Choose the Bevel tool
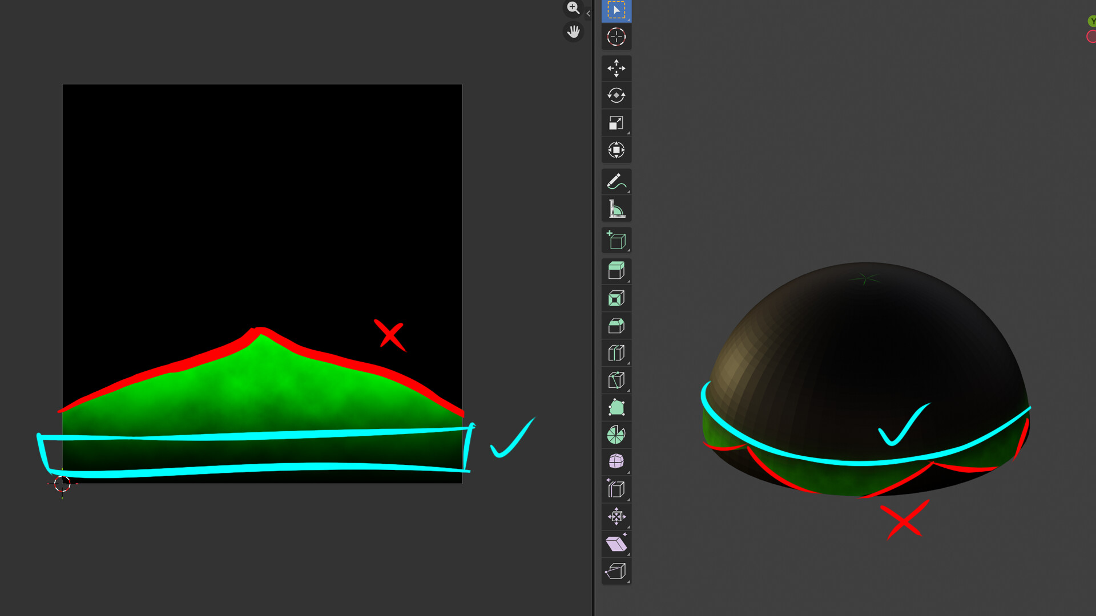Viewport: 1096px width, 616px height. 616,326
